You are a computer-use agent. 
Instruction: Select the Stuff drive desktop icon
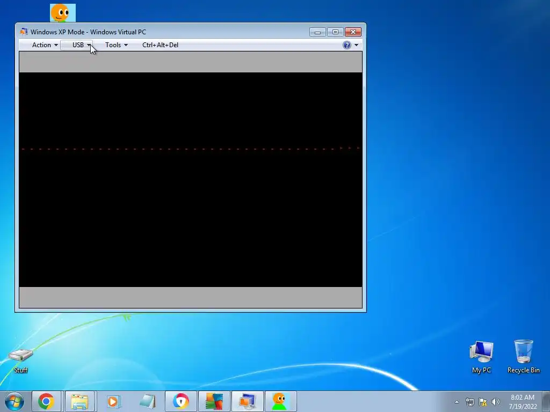tap(21, 361)
